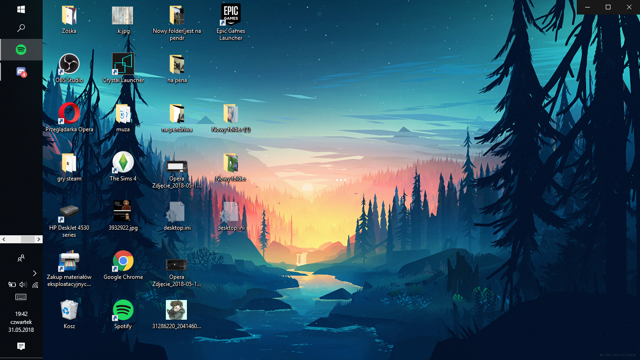Viewport: 640px width, 360px height.
Task: Click the volume speaker tray icon
Action: (x=23, y=285)
